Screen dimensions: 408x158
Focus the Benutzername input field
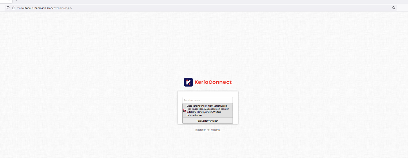[x=208, y=100]
